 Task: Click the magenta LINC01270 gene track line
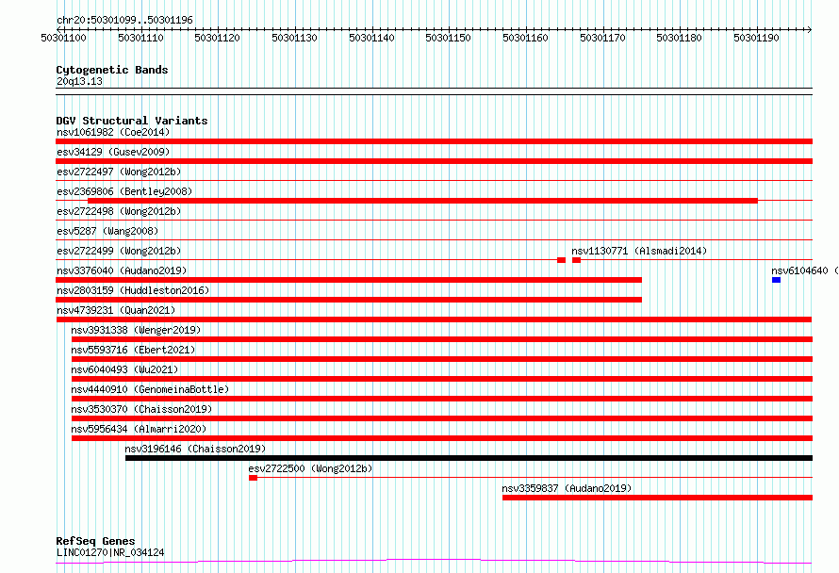point(434,562)
